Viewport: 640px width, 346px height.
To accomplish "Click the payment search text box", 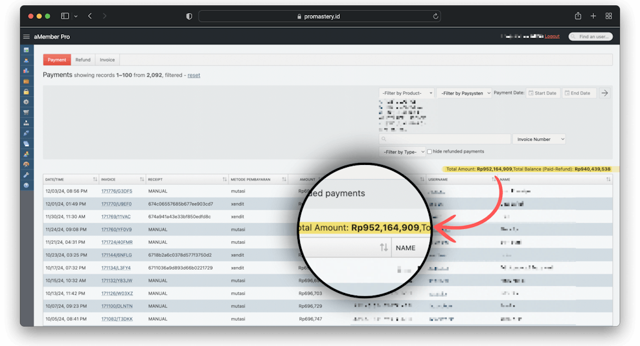I will 445,139.
